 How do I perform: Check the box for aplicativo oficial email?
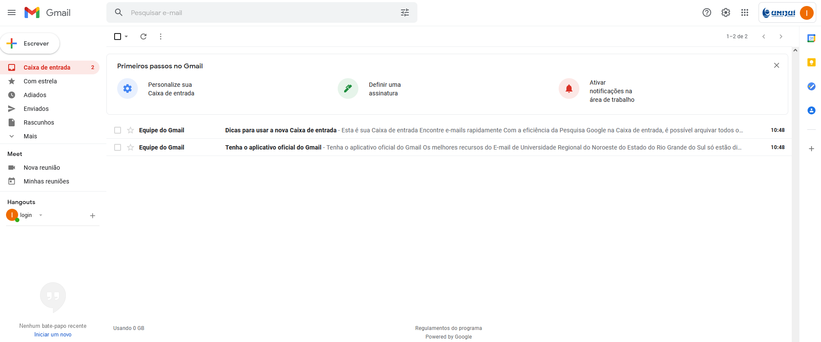click(118, 147)
